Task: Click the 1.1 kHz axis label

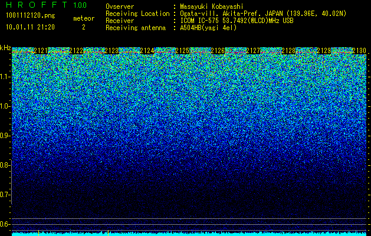Action: coord(5,77)
